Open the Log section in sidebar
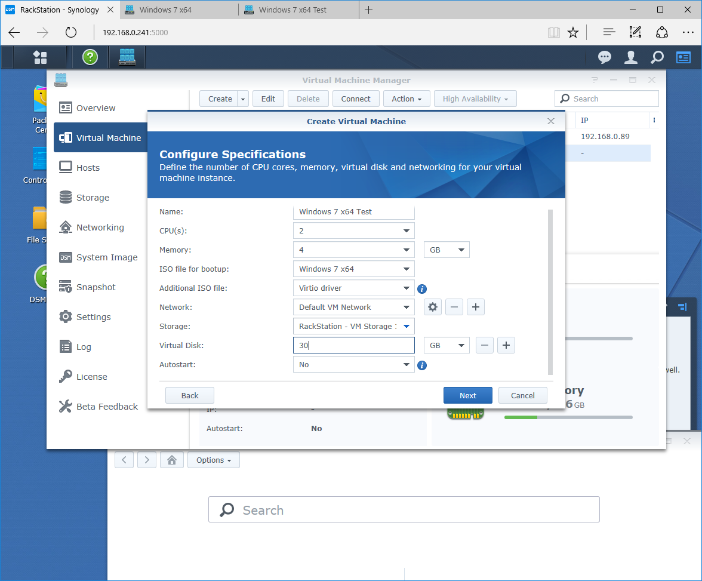This screenshot has width=702, height=581. point(84,346)
